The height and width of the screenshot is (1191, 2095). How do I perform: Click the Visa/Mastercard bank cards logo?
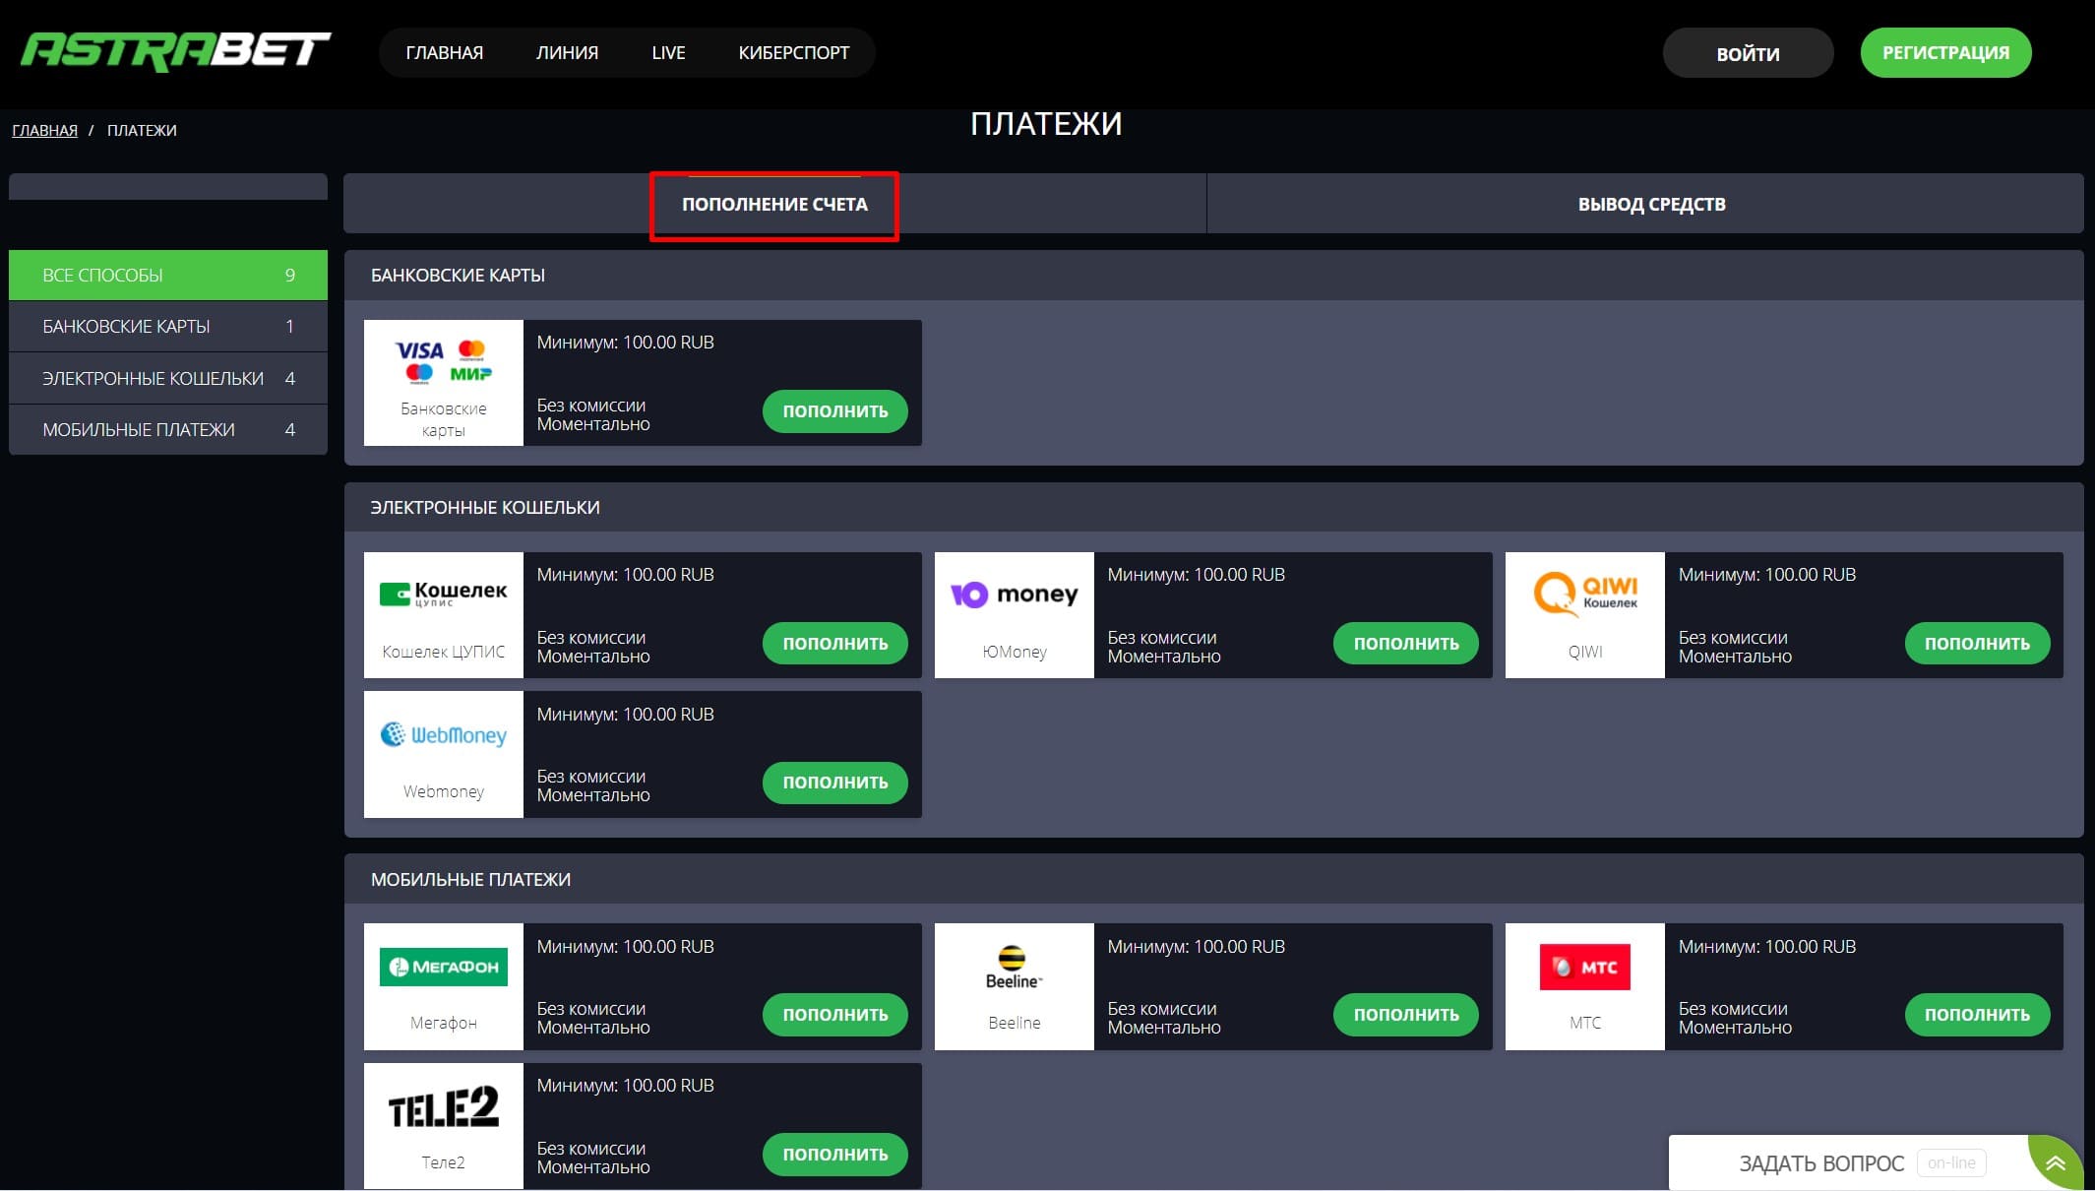[443, 362]
